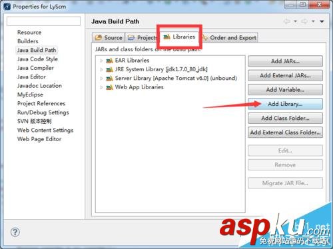Image resolution: width=333 pixels, height=249 pixels.
Task: Click the Add External JARs button
Action: [x=285, y=75]
